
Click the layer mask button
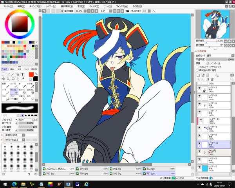(x=232, y=75)
